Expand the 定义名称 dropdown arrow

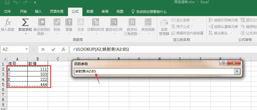click(193, 20)
